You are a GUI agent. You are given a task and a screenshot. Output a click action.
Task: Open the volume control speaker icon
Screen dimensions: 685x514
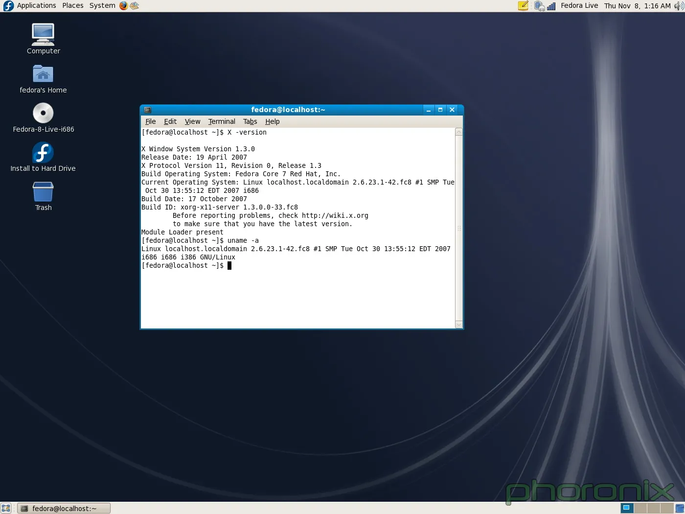(x=679, y=6)
